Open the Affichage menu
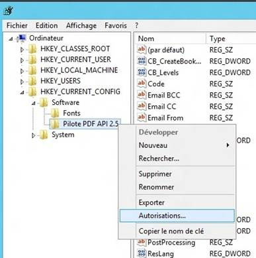Viewport: 256px width, 258px height. coord(81,26)
